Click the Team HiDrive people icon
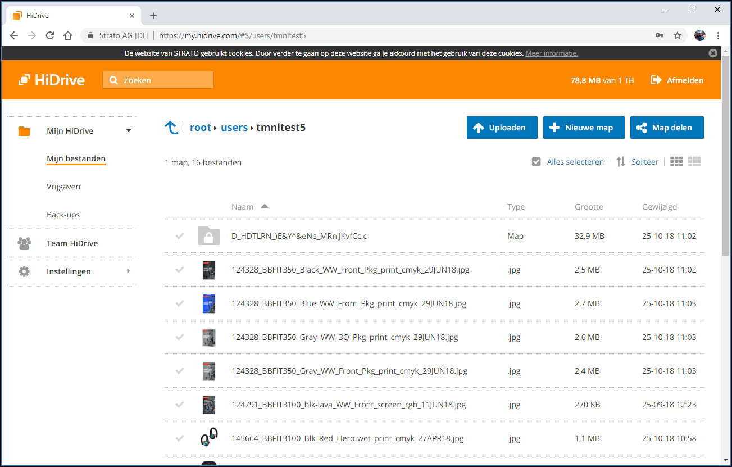732x467 pixels. click(x=24, y=243)
